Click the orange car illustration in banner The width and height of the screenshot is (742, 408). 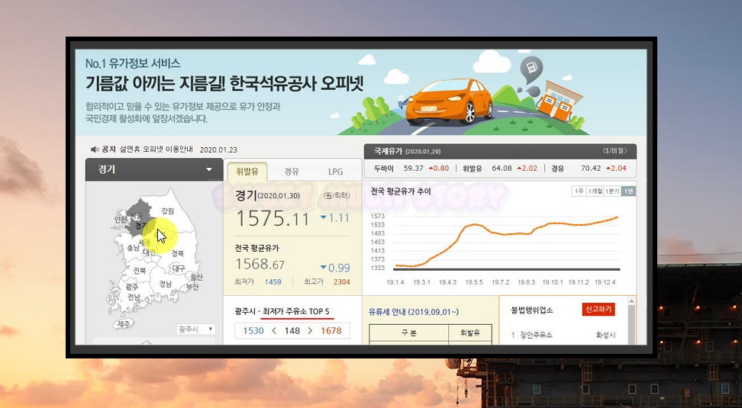pos(450,101)
